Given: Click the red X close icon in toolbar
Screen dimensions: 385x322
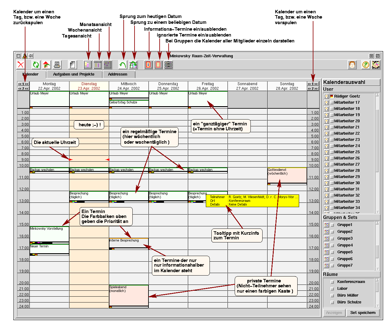Looking at the screenshot, I should pyautogui.click(x=21, y=65).
